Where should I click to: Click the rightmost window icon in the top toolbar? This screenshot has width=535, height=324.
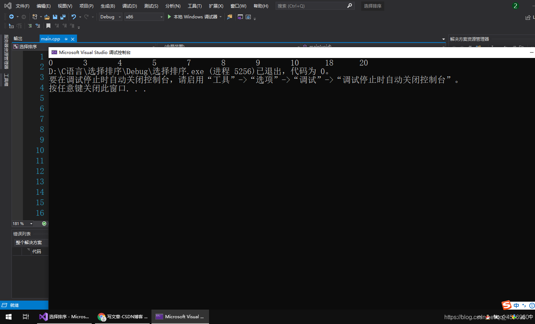[x=248, y=17]
